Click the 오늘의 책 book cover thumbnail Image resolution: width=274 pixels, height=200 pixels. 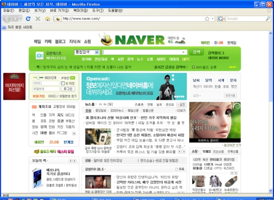coord(37,178)
